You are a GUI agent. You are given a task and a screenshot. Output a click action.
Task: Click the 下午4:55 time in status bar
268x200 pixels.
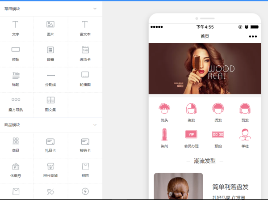pyautogui.click(x=205, y=27)
